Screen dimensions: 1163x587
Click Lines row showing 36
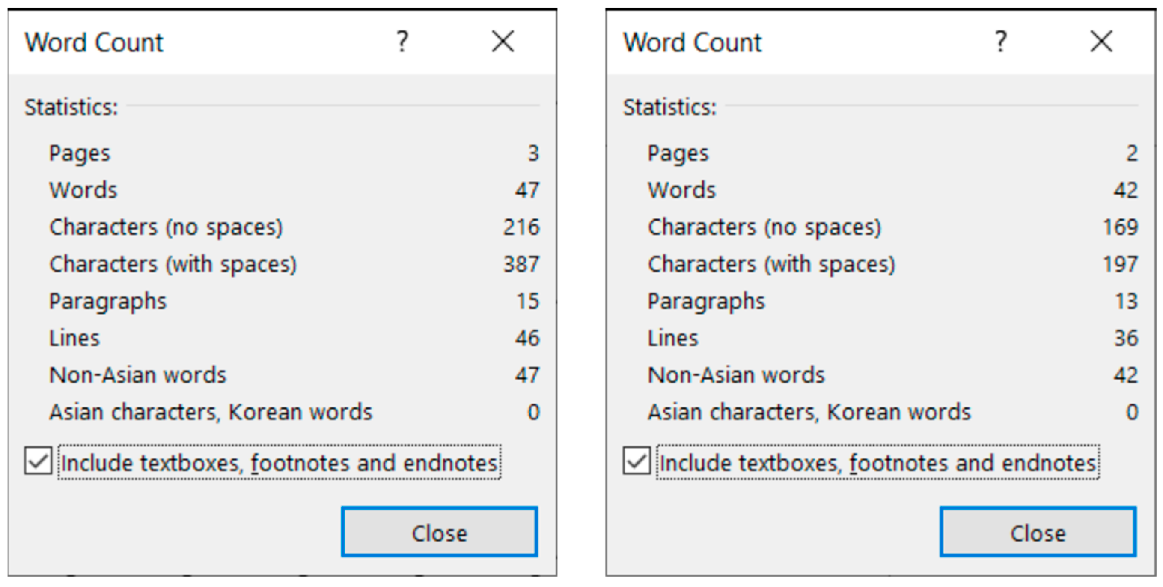(673, 338)
